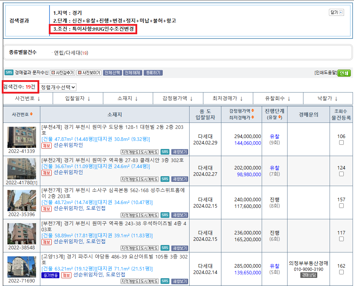354x286 pixels.
Task: Click the SMS icon in the 2022-71690 row
Action: [165, 281]
